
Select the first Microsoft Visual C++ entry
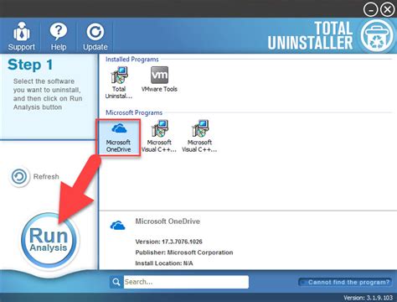click(159, 136)
